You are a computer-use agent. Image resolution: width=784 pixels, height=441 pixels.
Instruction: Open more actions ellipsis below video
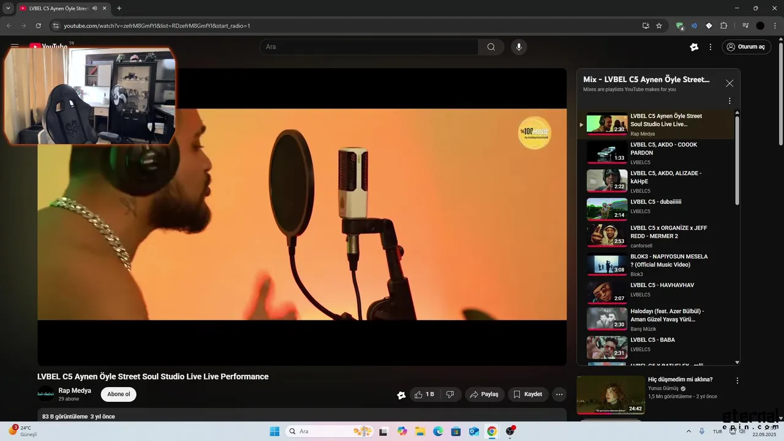(559, 394)
